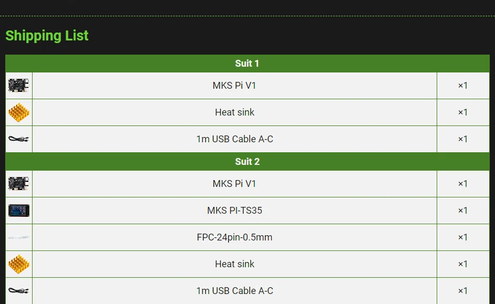Select the Suit 2 header row

pos(247,162)
